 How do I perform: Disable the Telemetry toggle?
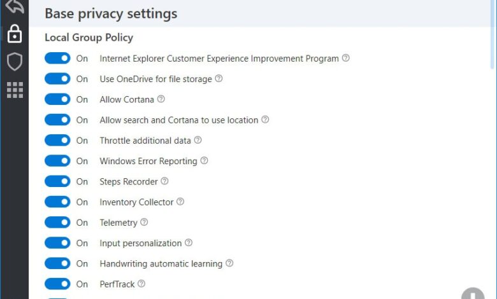coord(57,223)
